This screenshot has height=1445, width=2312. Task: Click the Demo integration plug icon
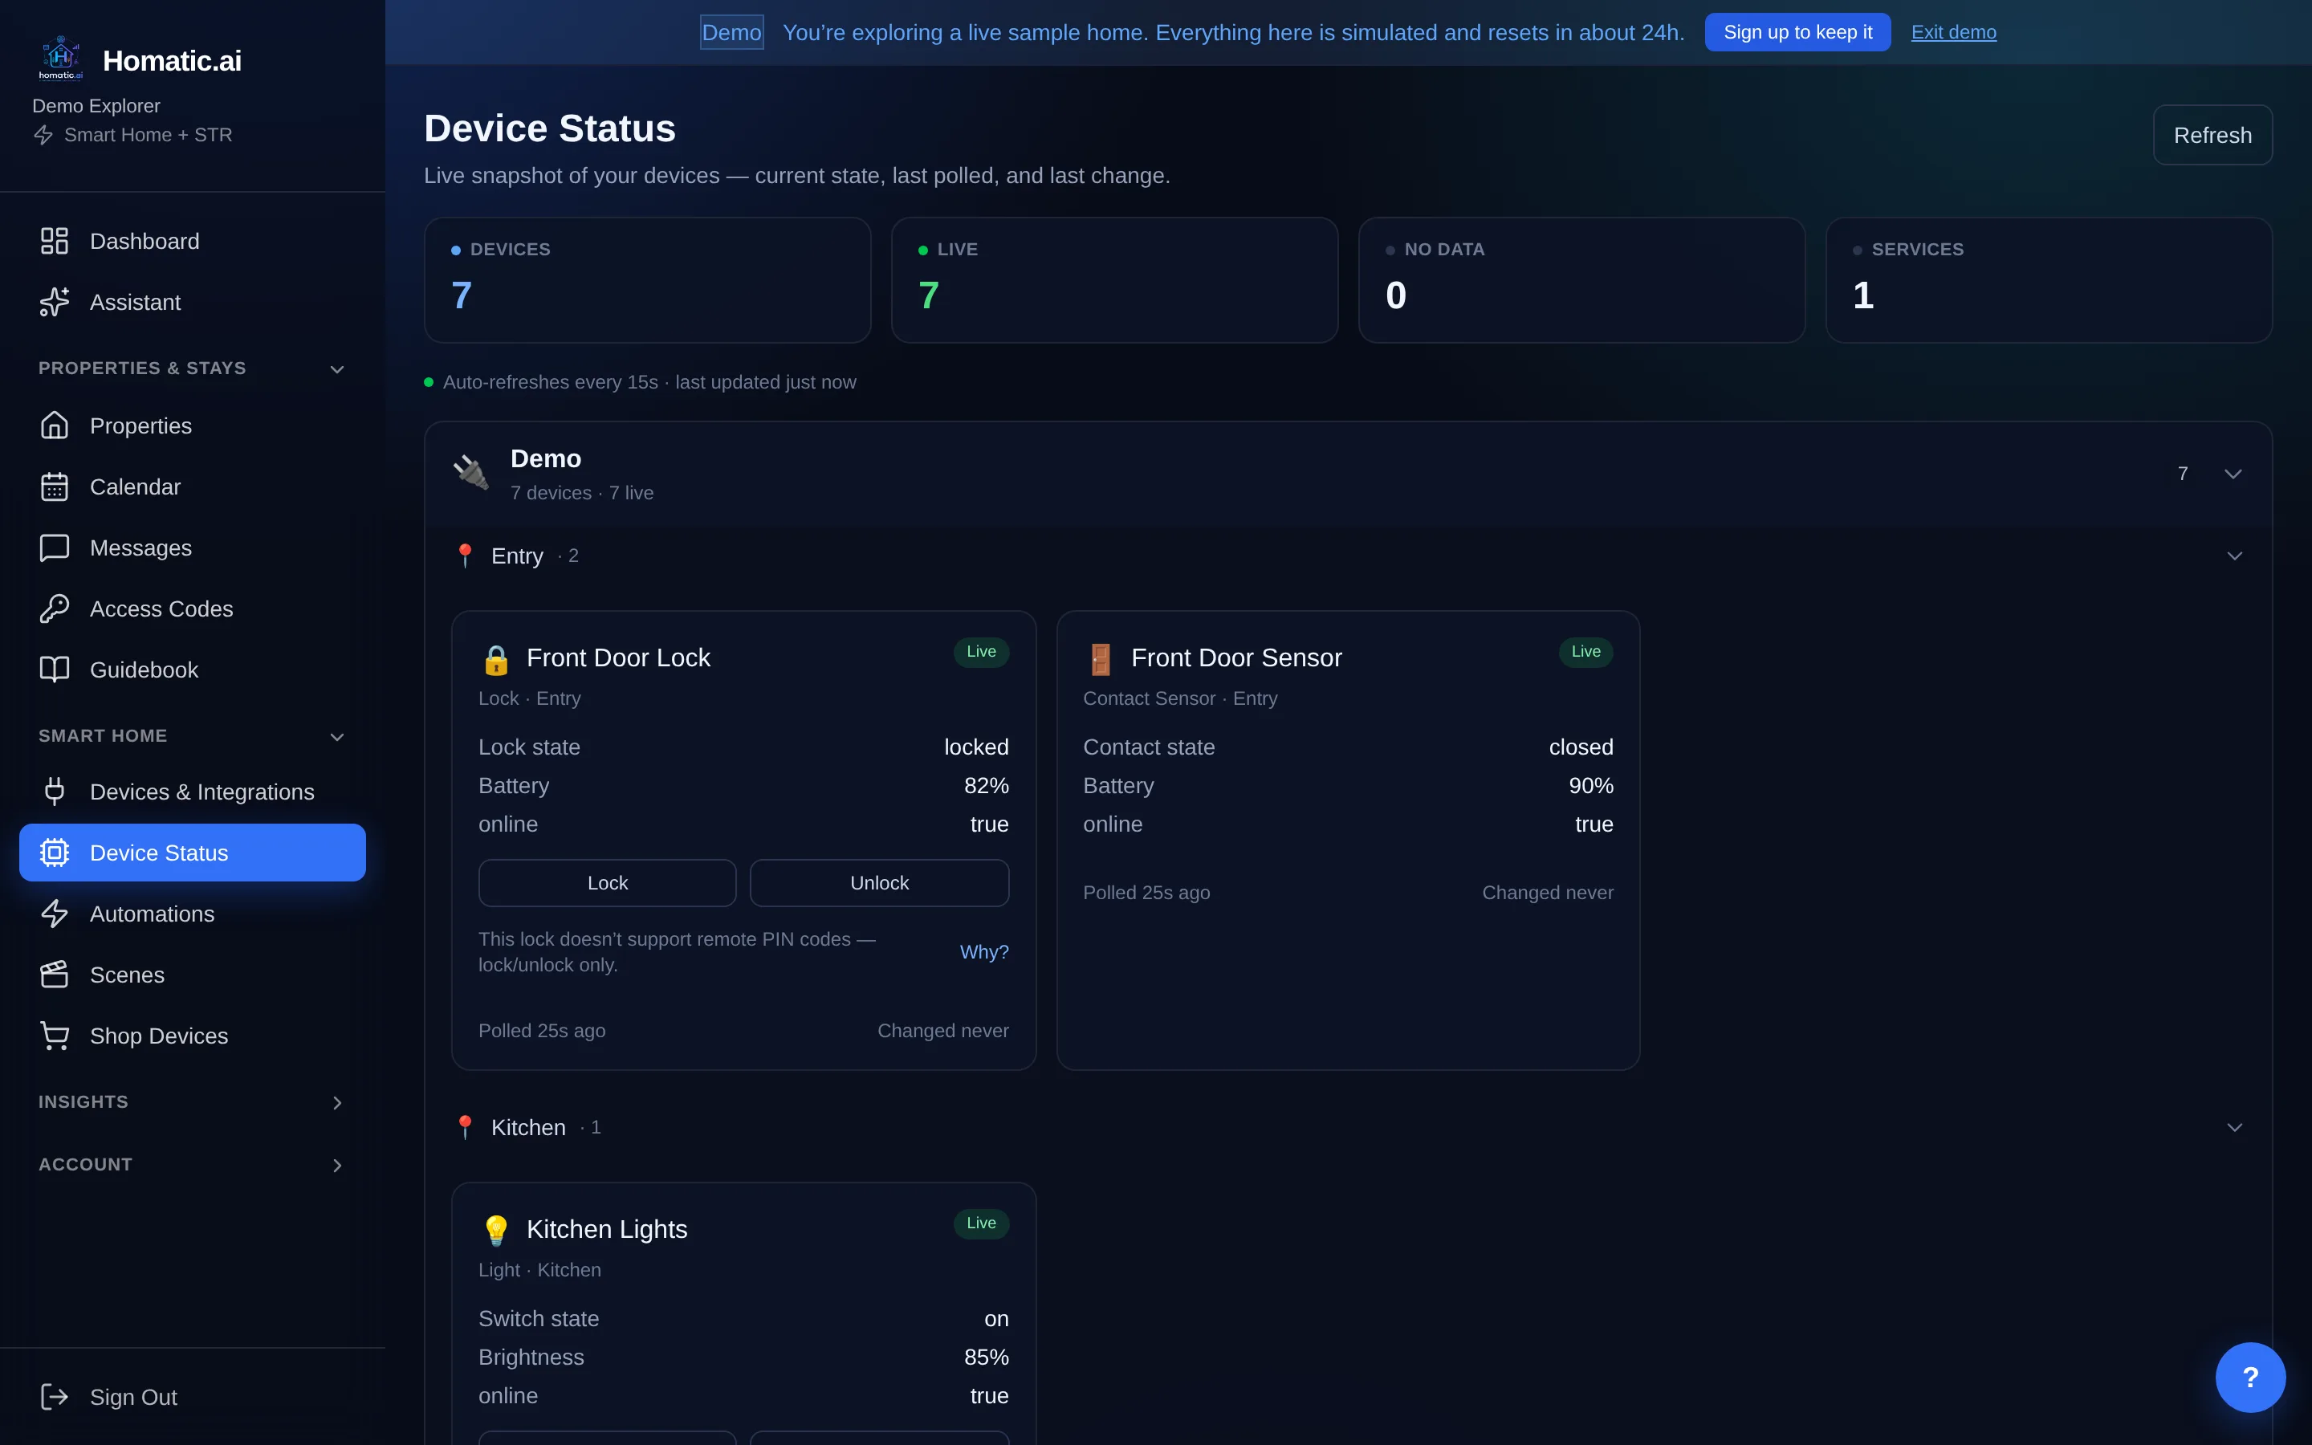471,472
